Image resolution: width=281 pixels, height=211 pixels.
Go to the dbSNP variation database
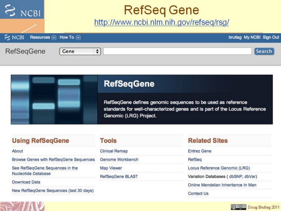pyautogui.click(x=235, y=177)
